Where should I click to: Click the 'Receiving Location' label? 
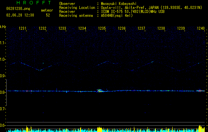[77, 8]
